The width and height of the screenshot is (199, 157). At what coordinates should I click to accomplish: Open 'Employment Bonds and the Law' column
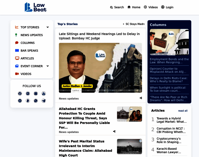tap(169, 61)
